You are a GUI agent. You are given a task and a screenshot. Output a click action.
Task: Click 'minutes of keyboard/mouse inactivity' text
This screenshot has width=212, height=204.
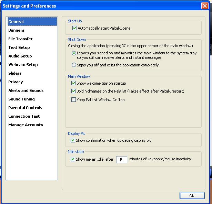click(160, 159)
